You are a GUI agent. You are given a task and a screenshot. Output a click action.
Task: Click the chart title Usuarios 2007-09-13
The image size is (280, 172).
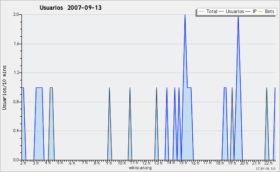(70, 7)
